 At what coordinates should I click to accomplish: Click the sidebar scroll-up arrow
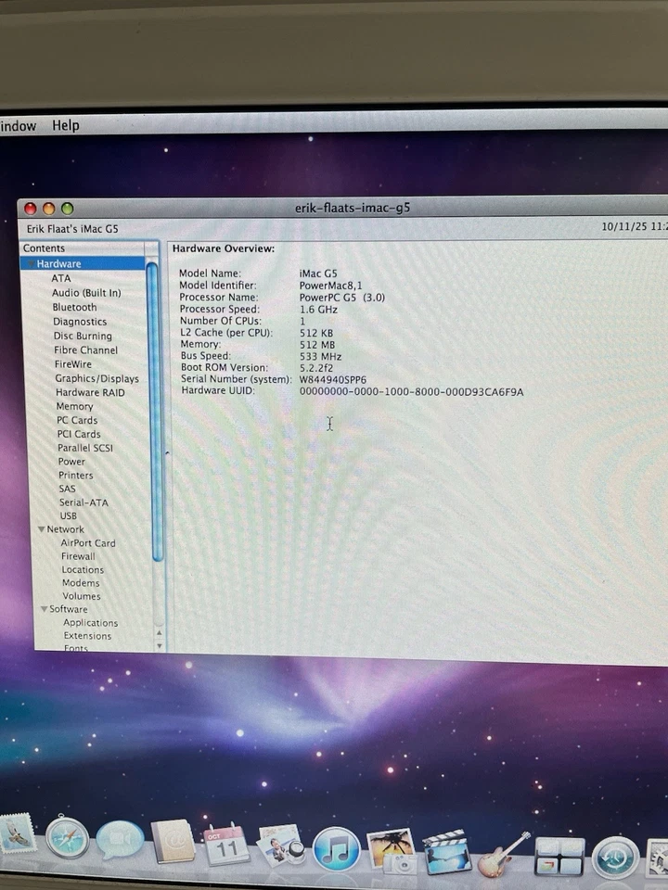tap(159, 632)
